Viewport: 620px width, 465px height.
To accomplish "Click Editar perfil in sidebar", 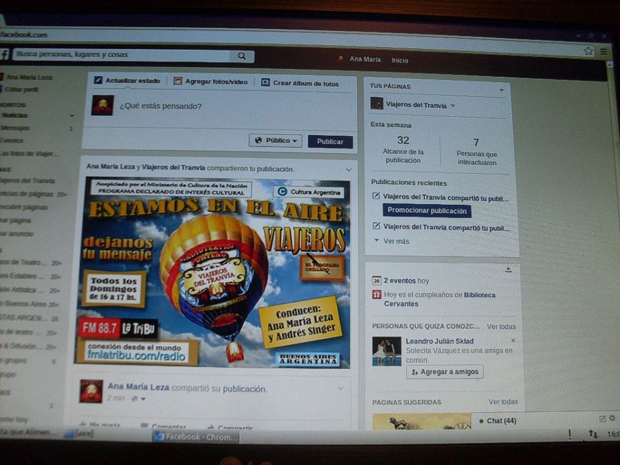I will click(x=23, y=89).
